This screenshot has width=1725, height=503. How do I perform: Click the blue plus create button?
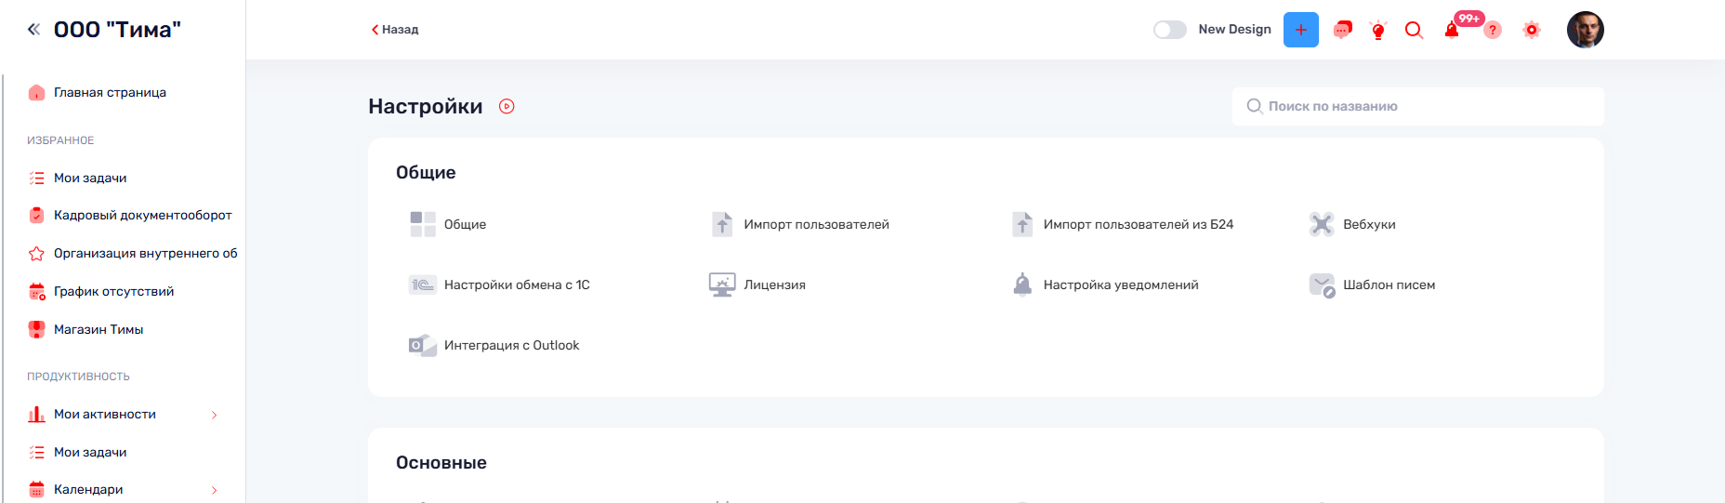click(x=1300, y=30)
